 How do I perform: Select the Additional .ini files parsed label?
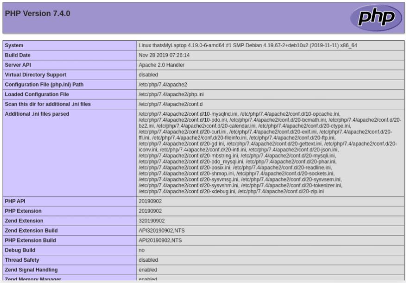click(x=37, y=113)
